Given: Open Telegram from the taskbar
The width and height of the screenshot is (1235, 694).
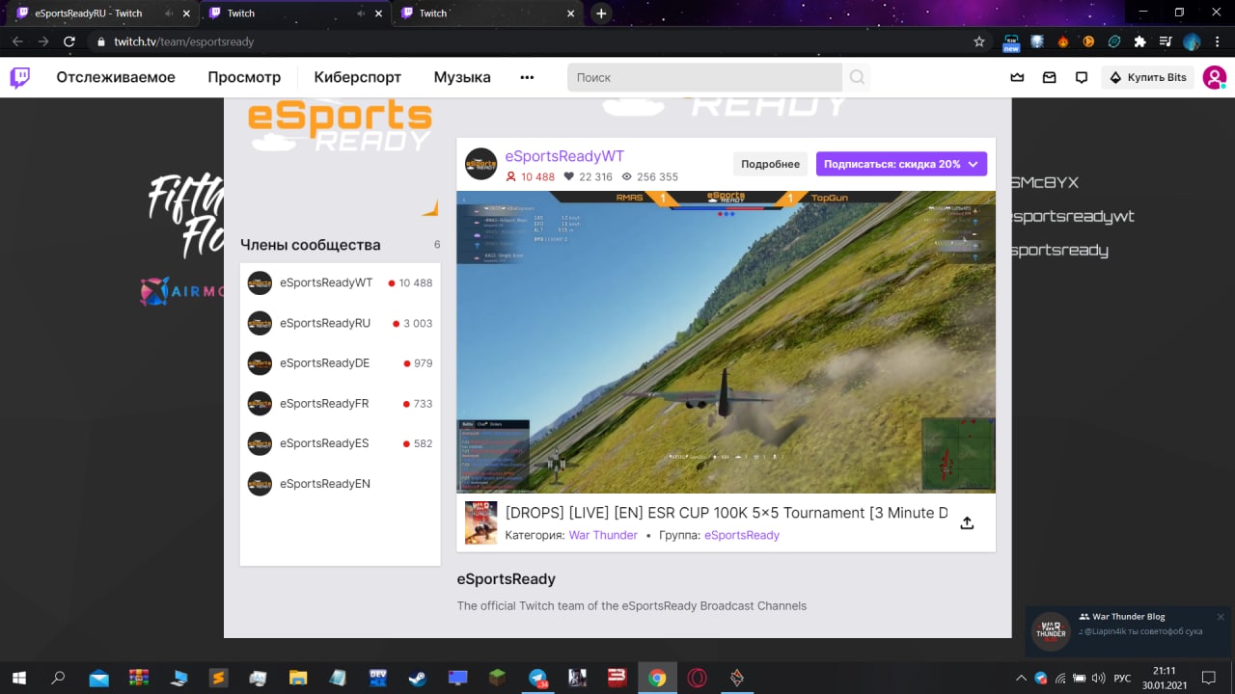Looking at the screenshot, I should click(537, 678).
